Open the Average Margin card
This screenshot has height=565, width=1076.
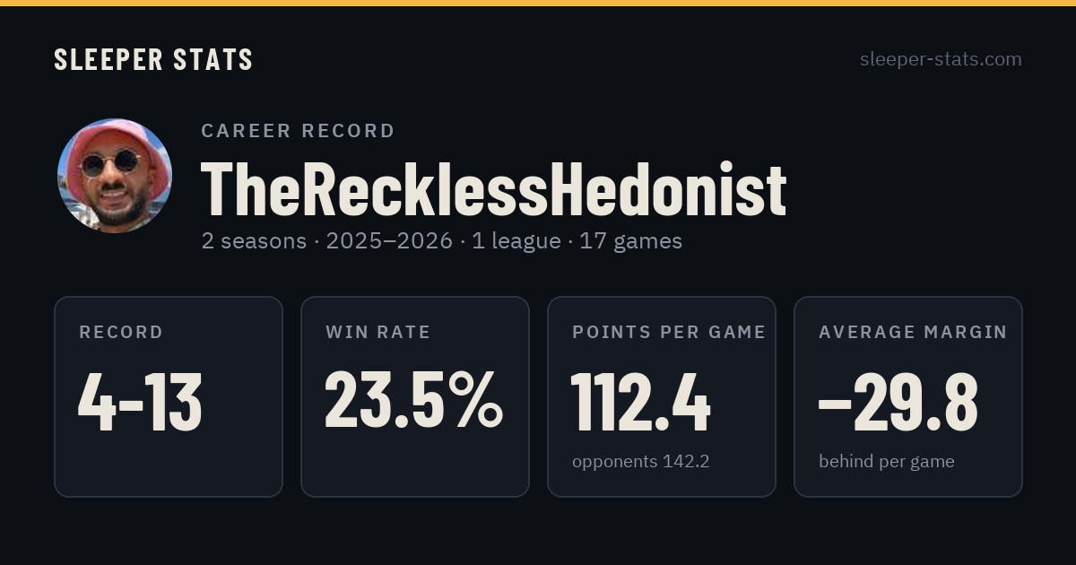(908, 396)
